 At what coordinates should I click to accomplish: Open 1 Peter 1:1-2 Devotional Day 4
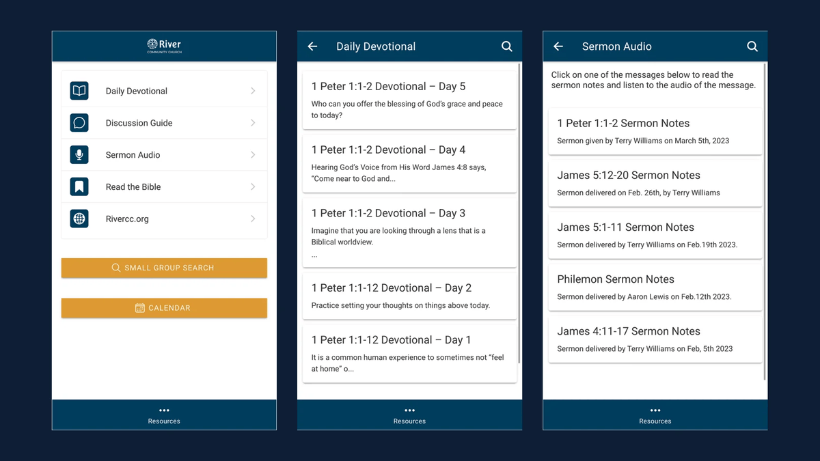[409, 163]
